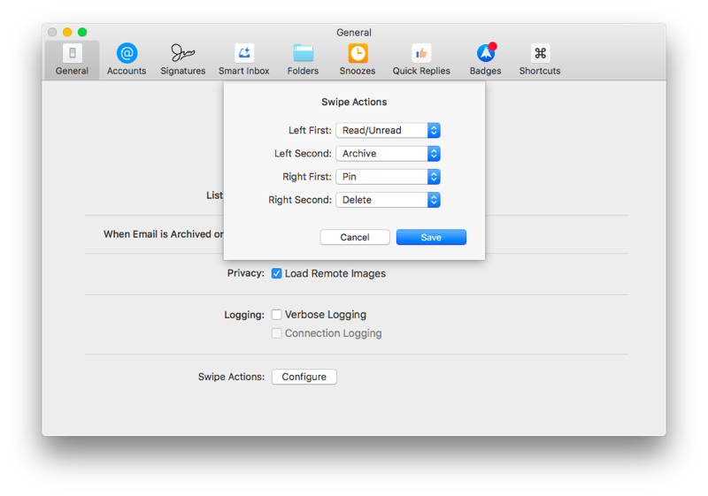This screenshot has width=708, height=496.
Task: Switch to Smart Inbox preferences
Action: pyautogui.click(x=244, y=60)
